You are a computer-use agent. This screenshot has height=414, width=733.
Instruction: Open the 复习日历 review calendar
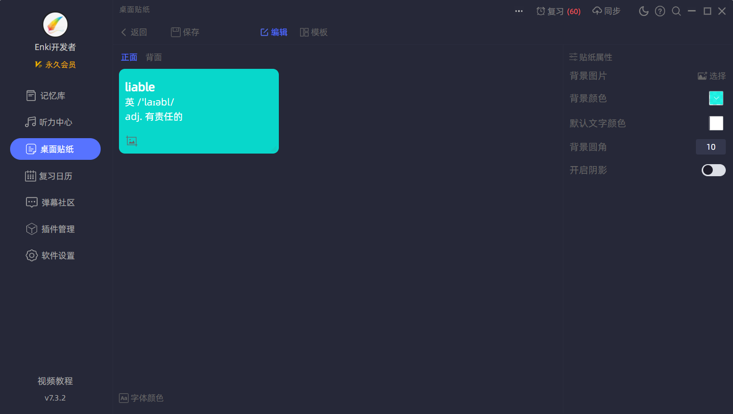coord(49,176)
